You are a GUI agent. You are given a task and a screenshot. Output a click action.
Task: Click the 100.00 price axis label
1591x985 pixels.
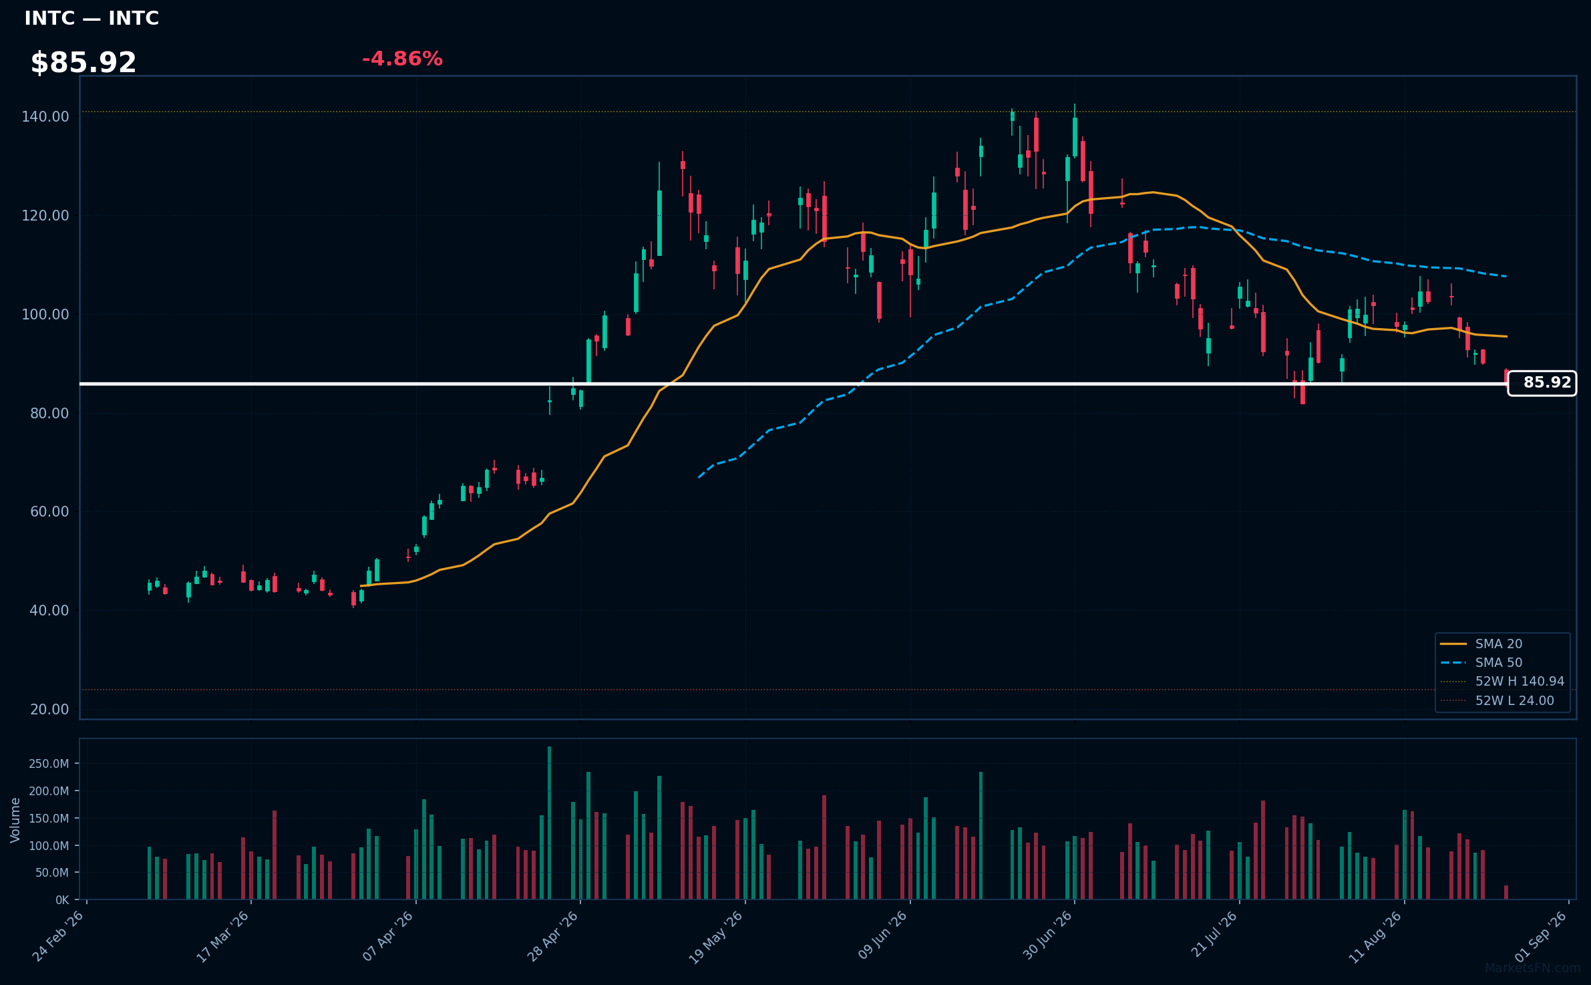(45, 314)
